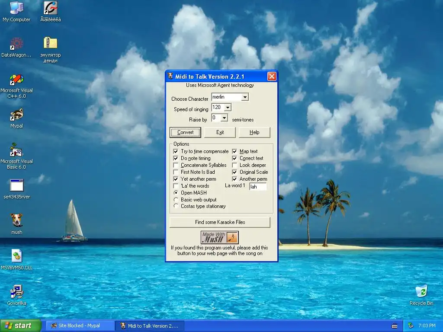This screenshot has height=332, width=443.
Task: Click the Exit button
Action: pos(220,132)
